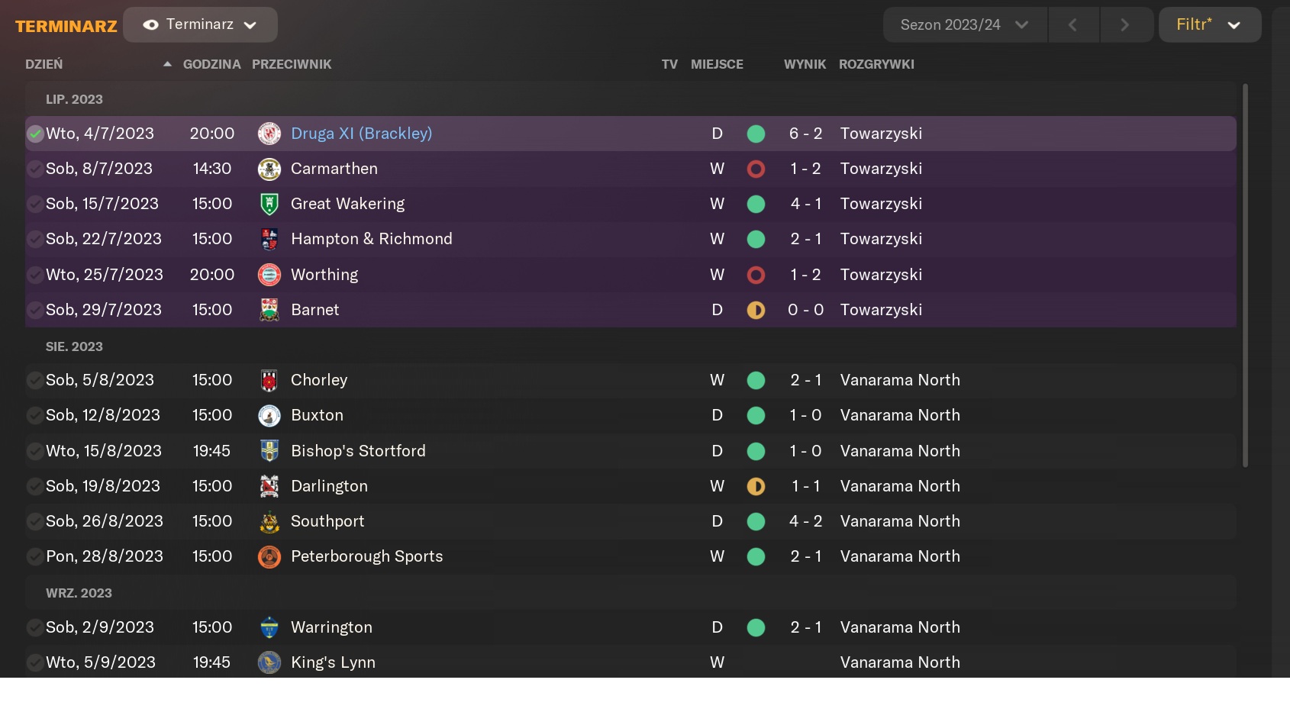Screen dimensions: 1290x725
Task: Open the Filtr filter dropdown
Action: coord(1210,24)
